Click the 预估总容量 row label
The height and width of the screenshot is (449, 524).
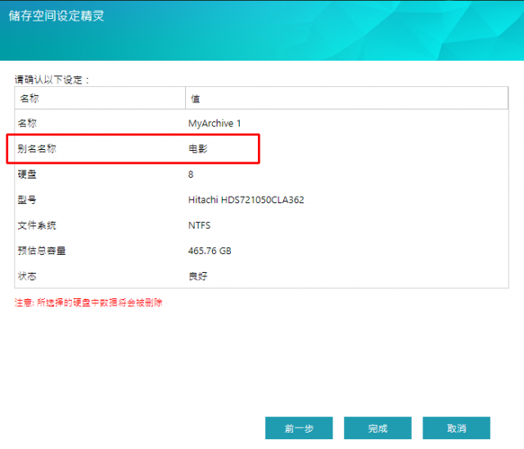pyautogui.click(x=42, y=251)
